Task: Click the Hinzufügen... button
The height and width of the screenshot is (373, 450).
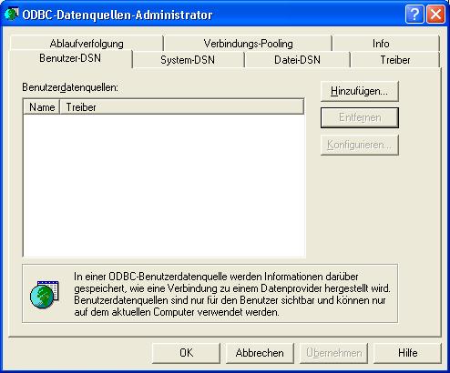Action: coord(360,91)
